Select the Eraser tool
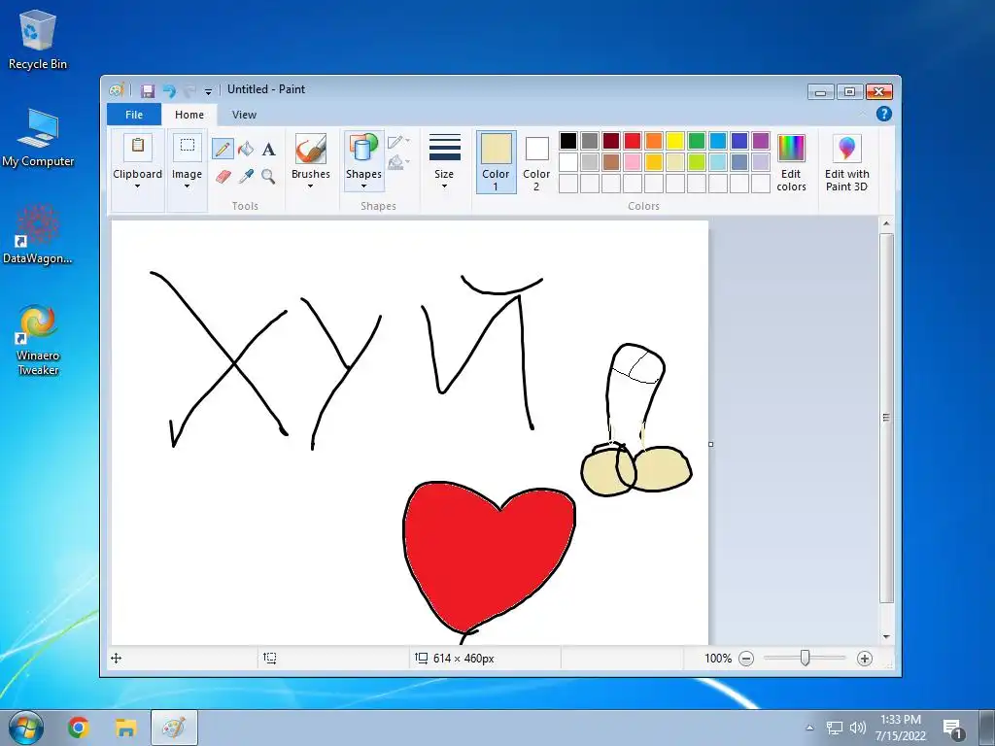Image resolution: width=995 pixels, height=746 pixels. coord(223,176)
